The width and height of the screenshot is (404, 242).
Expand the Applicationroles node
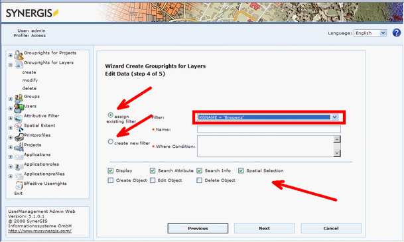tap(11, 166)
